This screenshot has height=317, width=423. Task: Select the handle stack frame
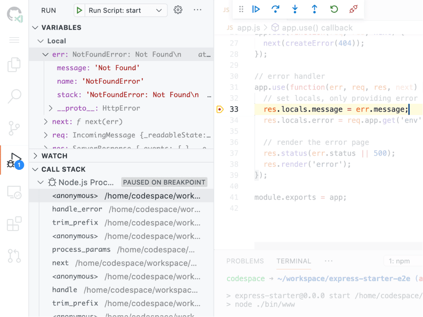pos(121,290)
